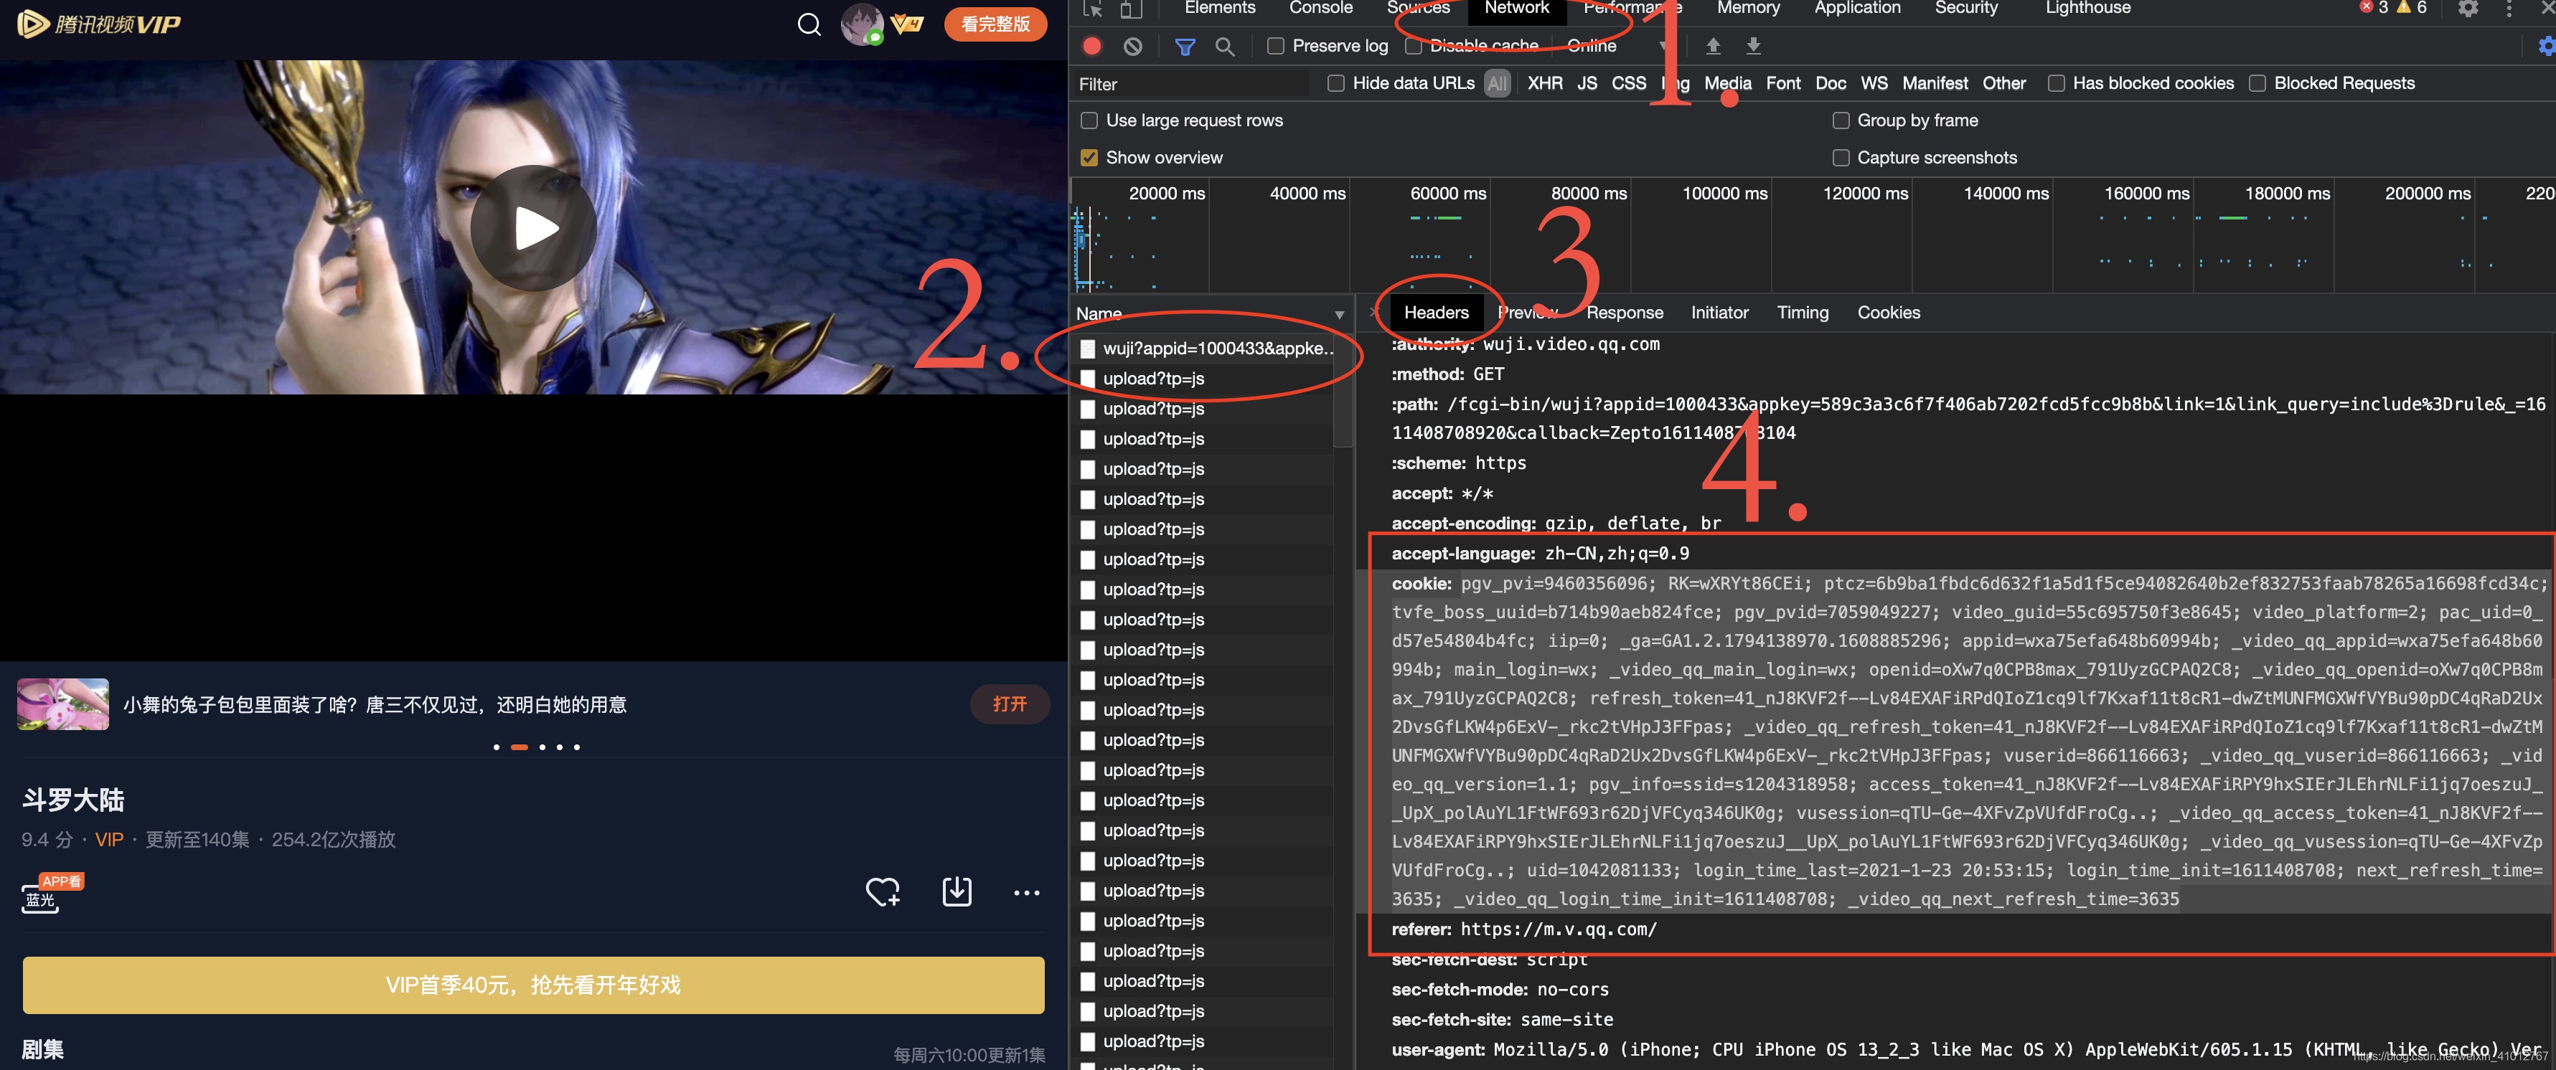The image size is (2556, 1070).
Task: Click the red errors count indicator
Action: coord(2374,8)
